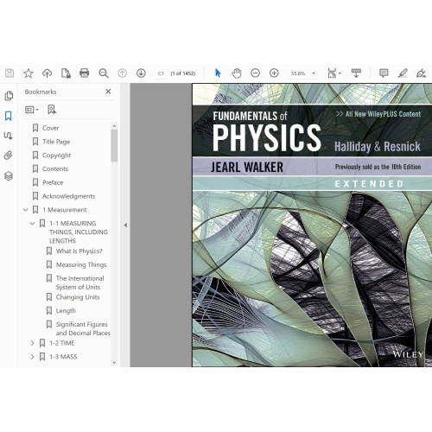Image resolution: width=432 pixels, height=432 pixels.
Task: Open the Changing Units bookmark
Action: pos(78,297)
